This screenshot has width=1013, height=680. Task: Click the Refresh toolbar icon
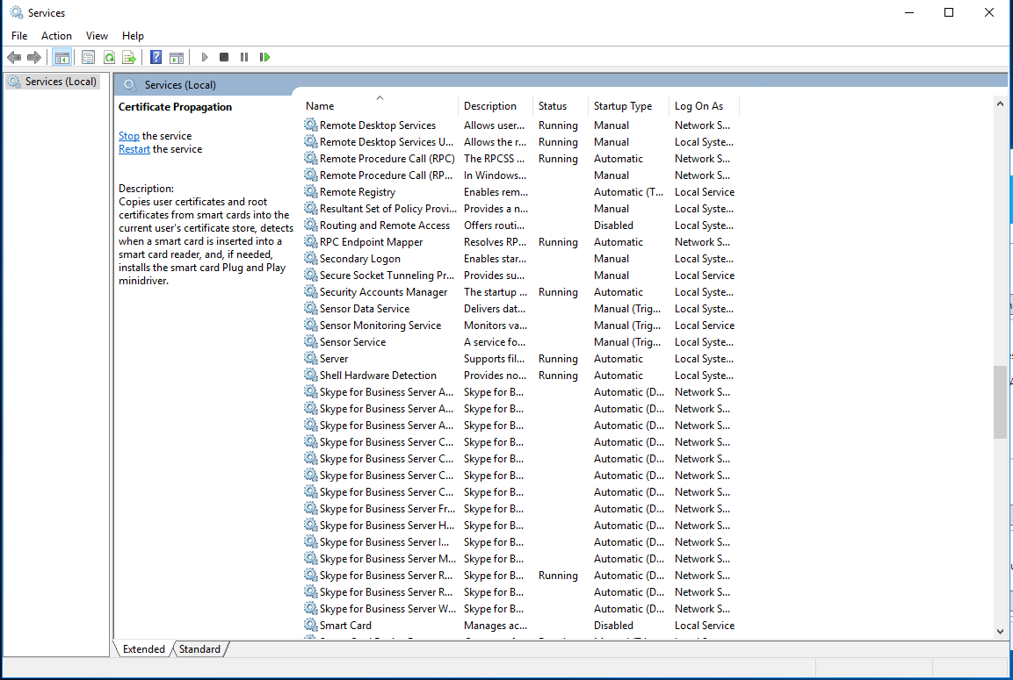109,57
